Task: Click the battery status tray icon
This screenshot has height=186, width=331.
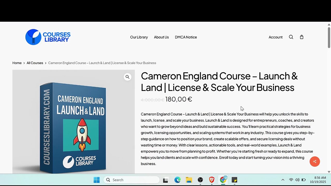Action: pos(304,180)
